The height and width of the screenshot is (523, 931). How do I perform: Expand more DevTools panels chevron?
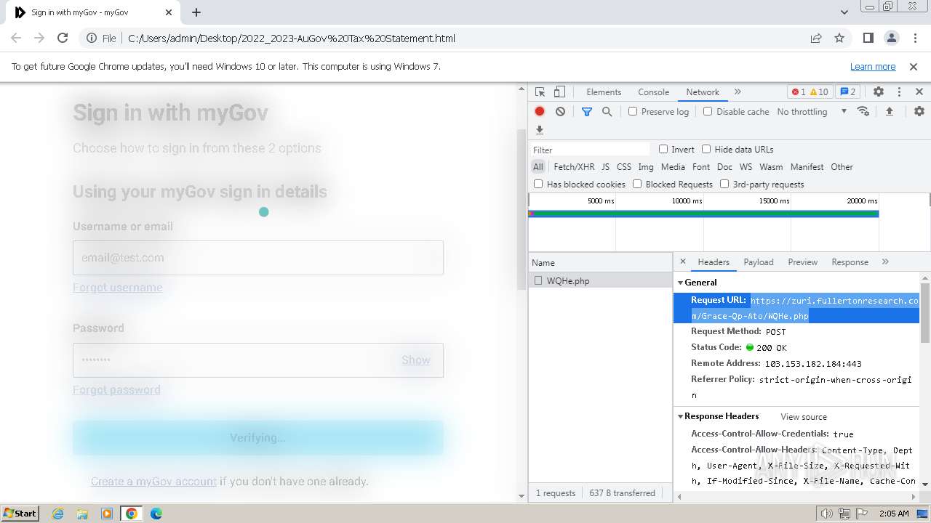[x=738, y=92]
